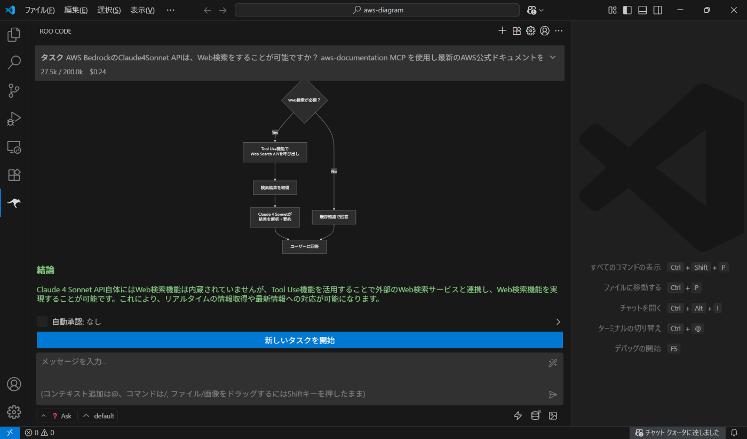Open the default profile dropdown
The image size is (747, 439).
(x=98, y=416)
